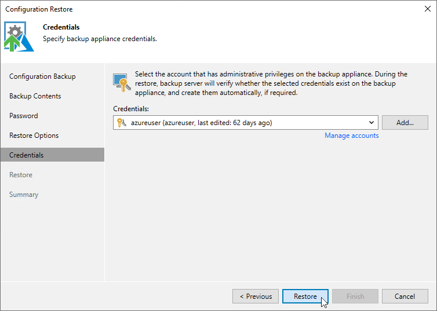Go back with the Previous button
Viewport: 437px width, 311px height.
coord(256,297)
